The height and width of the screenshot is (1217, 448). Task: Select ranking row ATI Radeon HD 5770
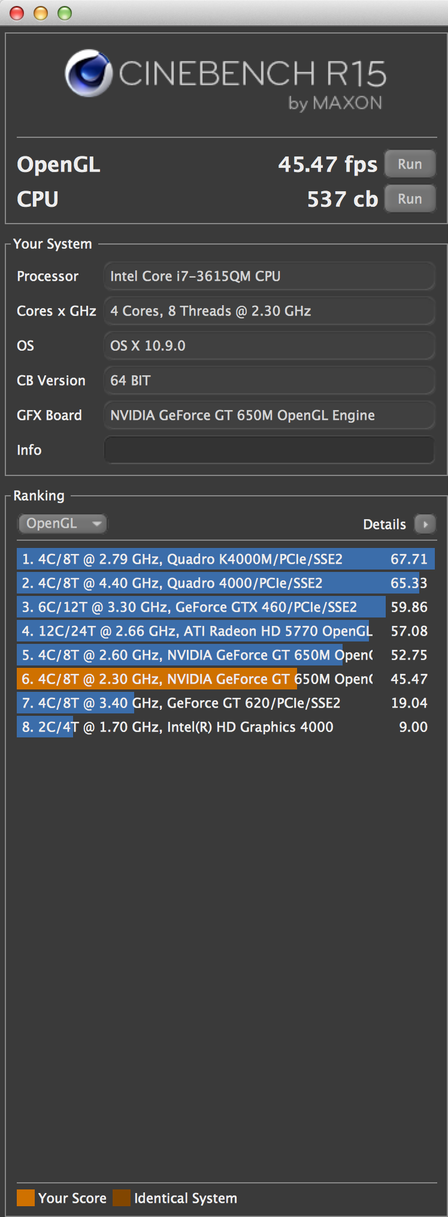(x=226, y=631)
